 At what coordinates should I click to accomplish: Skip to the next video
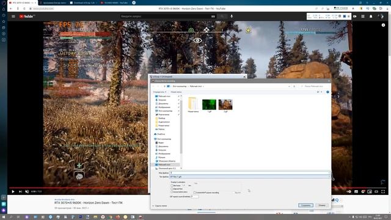click(x=20, y=191)
